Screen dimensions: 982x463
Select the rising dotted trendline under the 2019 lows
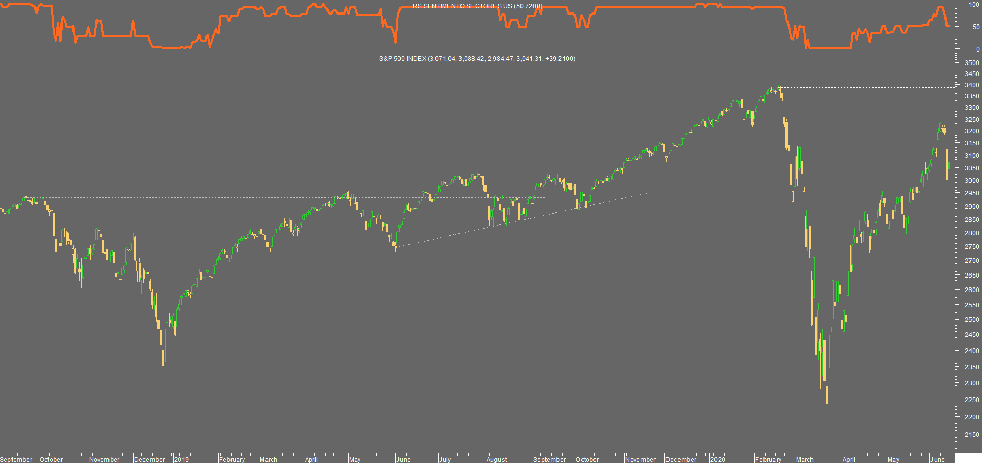click(522, 220)
